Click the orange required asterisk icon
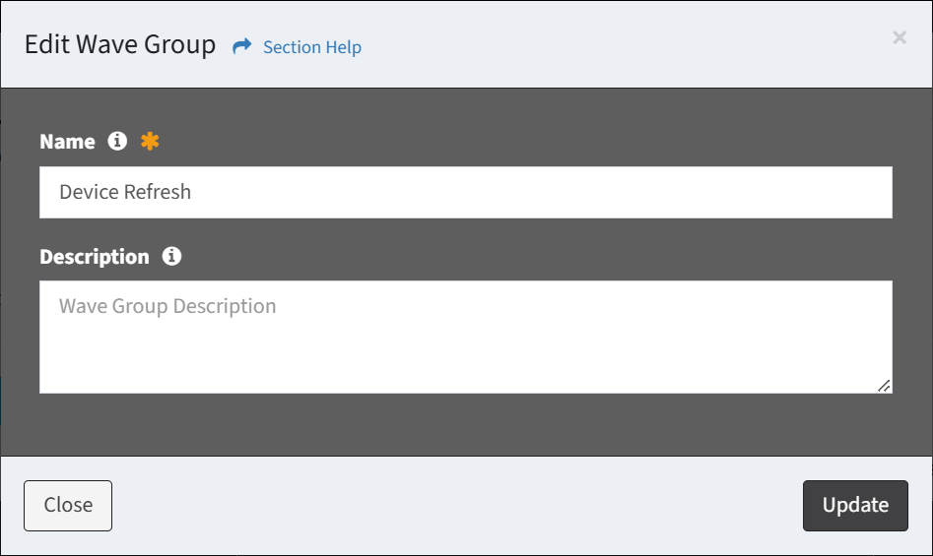 coord(149,141)
